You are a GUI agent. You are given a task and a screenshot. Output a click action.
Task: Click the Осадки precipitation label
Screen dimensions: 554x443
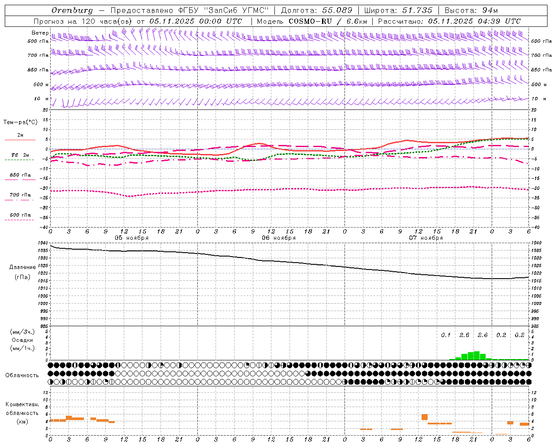coord(23,340)
